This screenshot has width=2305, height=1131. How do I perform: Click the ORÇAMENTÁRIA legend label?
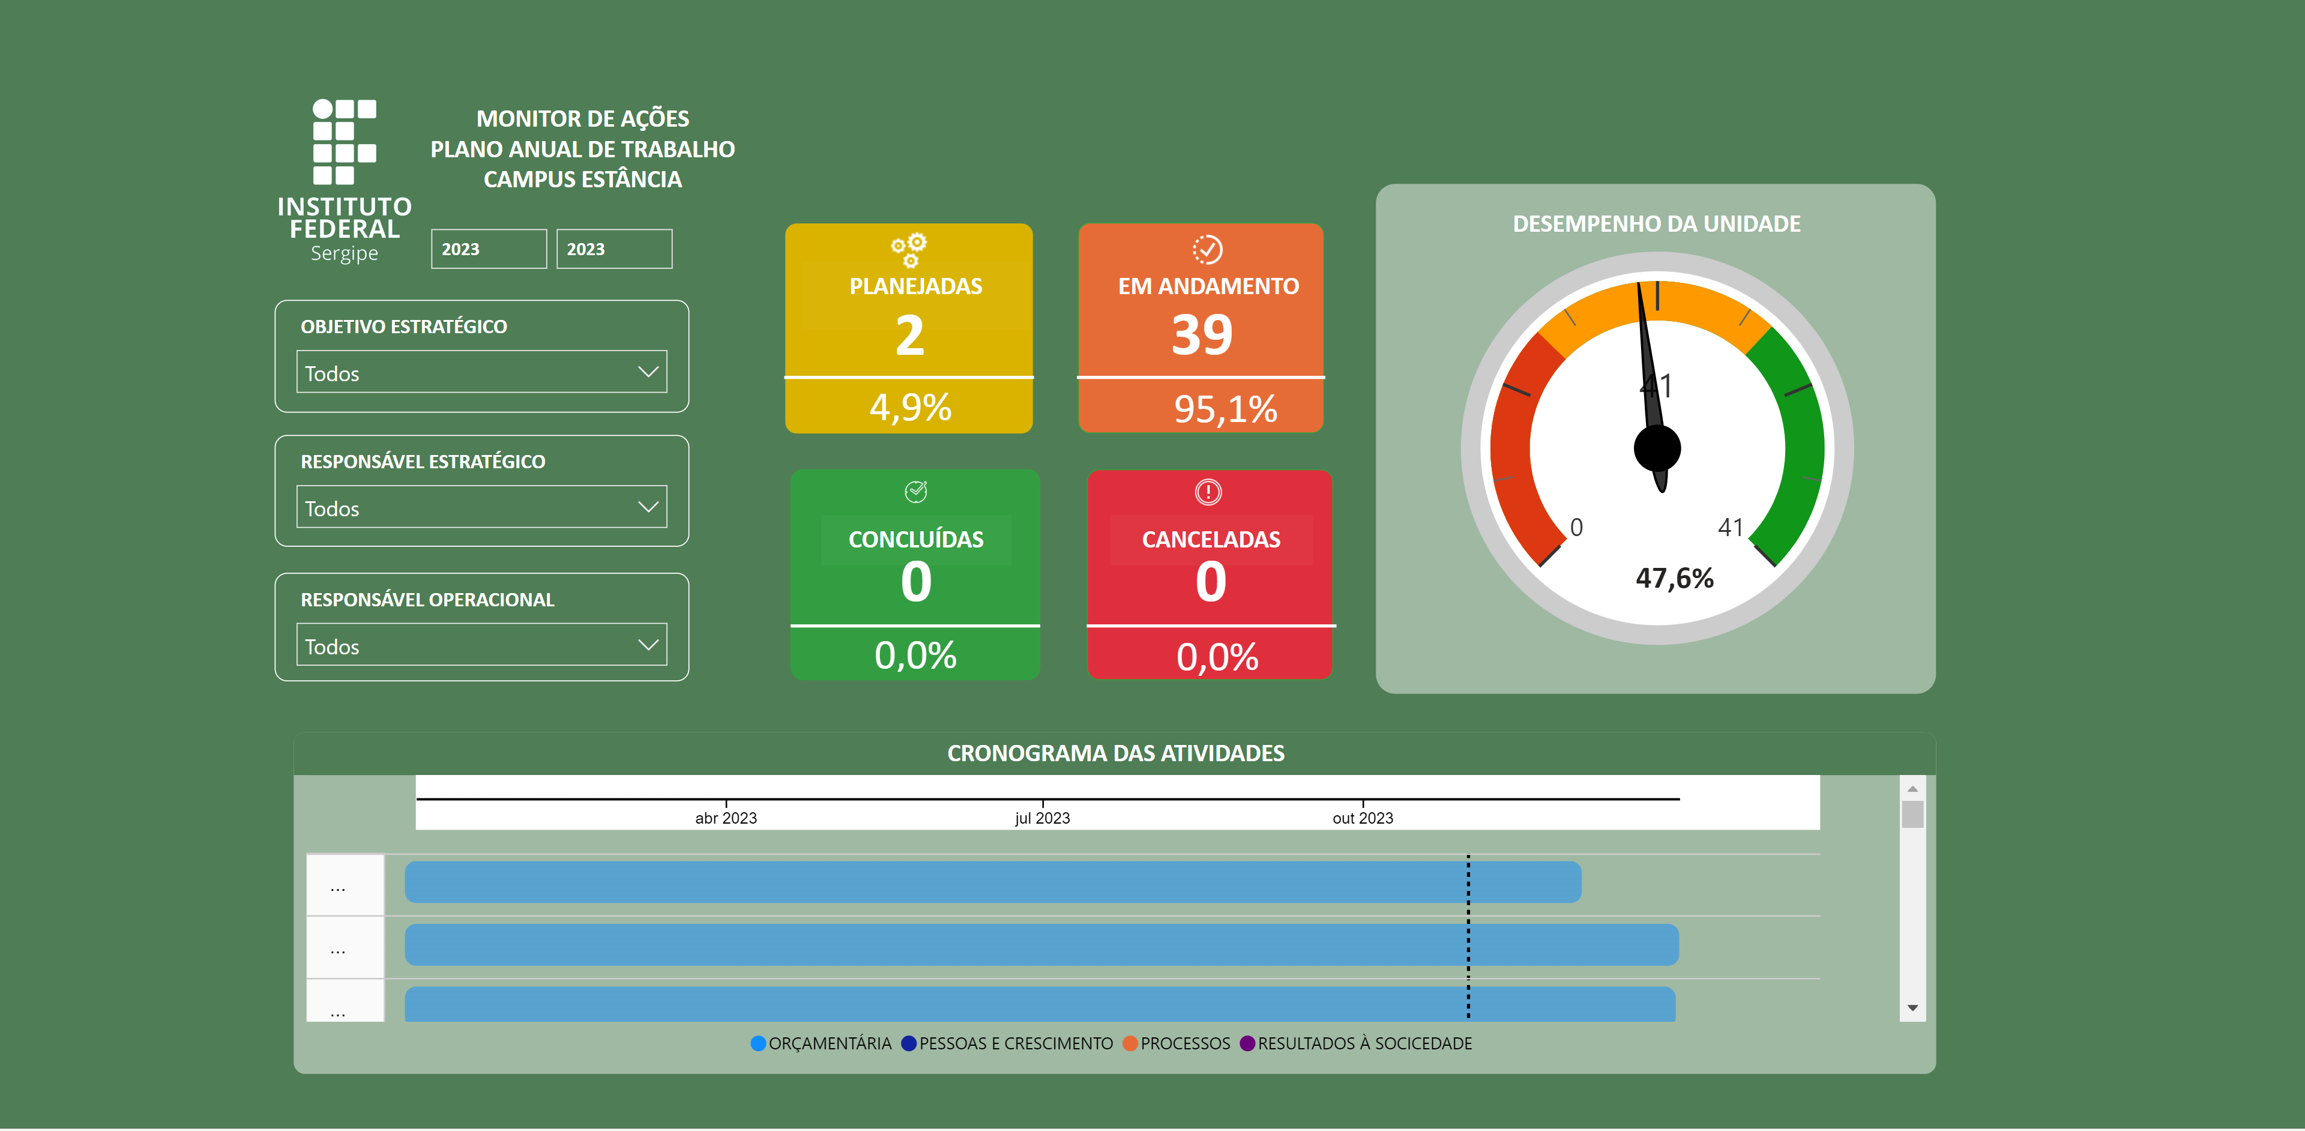click(x=830, y=1043)
